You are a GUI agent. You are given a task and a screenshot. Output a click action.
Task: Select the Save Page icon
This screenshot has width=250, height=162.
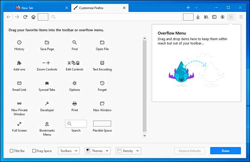(47, 43)
